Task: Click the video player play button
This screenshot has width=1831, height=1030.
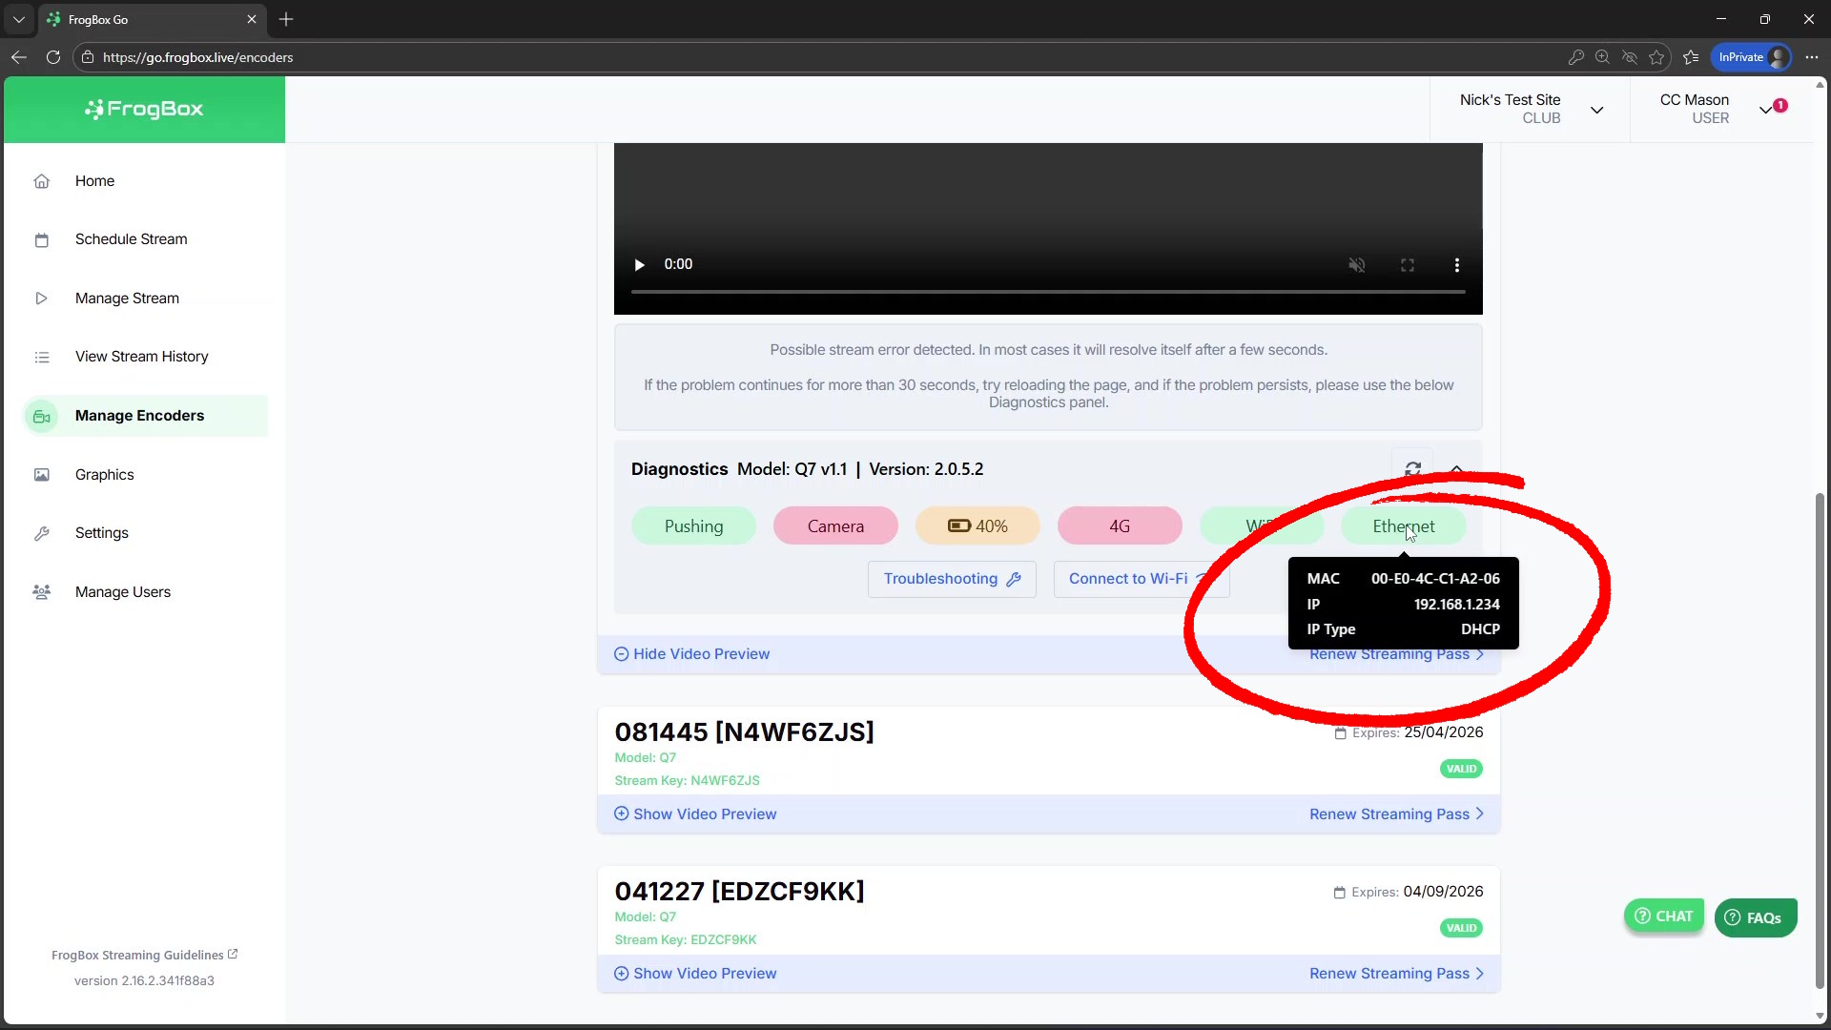Action: click(x=639, y=264)
